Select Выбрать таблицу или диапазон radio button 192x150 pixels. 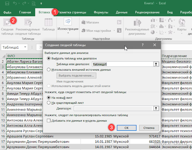coord(49,58)
